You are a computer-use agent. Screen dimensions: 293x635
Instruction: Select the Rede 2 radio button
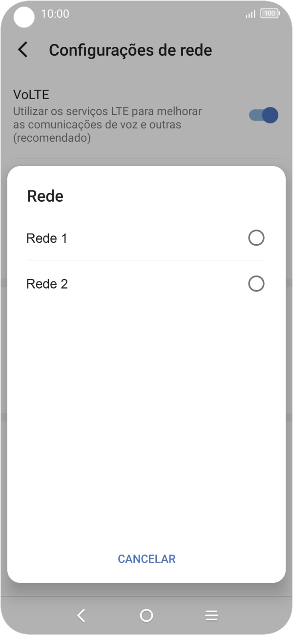tap(256, 284)
